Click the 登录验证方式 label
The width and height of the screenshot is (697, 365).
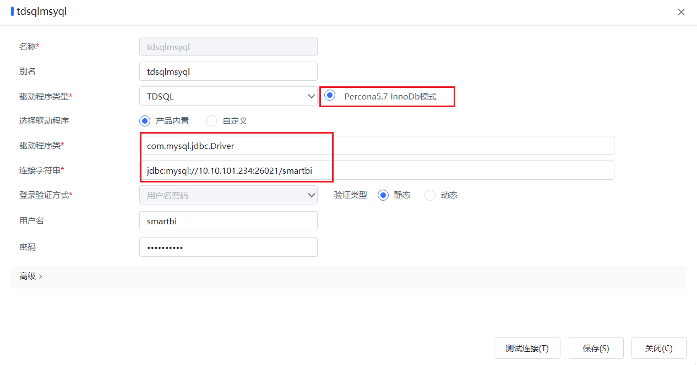(x=46, y=195)
